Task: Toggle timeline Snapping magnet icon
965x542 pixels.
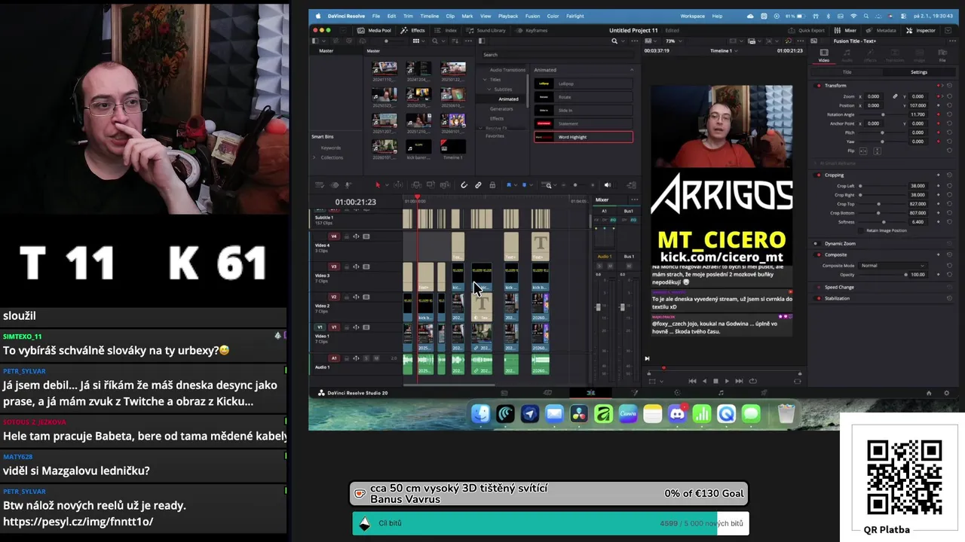Action: click(x=464, y=185)
